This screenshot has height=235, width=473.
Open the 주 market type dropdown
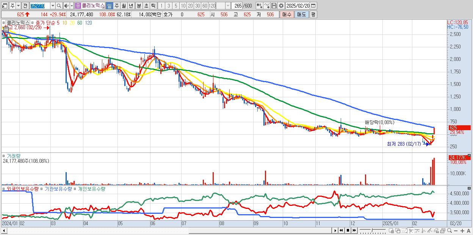19,6
